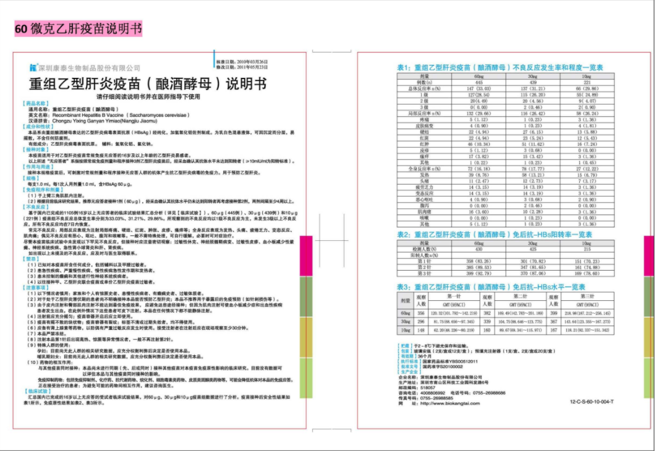Click the shelf life line '36个月'
The height and width of the screenshot is (451, 656).
pos(424,356)
